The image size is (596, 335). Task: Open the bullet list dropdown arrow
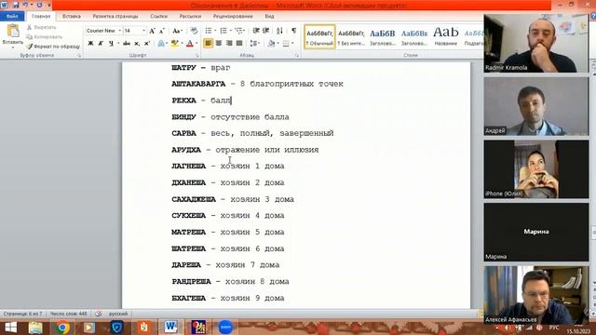pyautogui.click(x=215, y=31)
